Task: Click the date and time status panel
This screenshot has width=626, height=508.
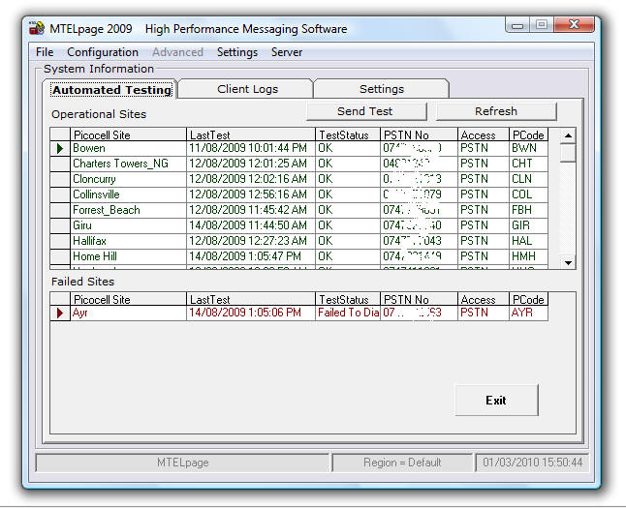Action: pyautogui.click(x=532, y=463)
